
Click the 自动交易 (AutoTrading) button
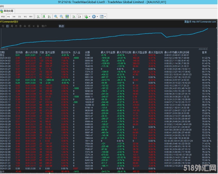[7, 11]
